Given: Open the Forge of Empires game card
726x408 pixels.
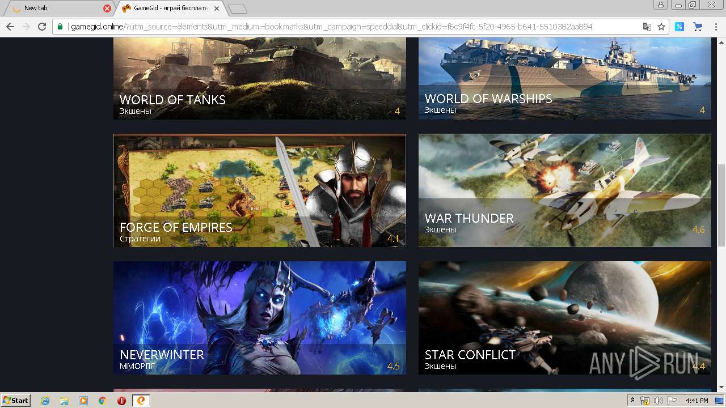Looking at the screenshot, I should point(260,190).
